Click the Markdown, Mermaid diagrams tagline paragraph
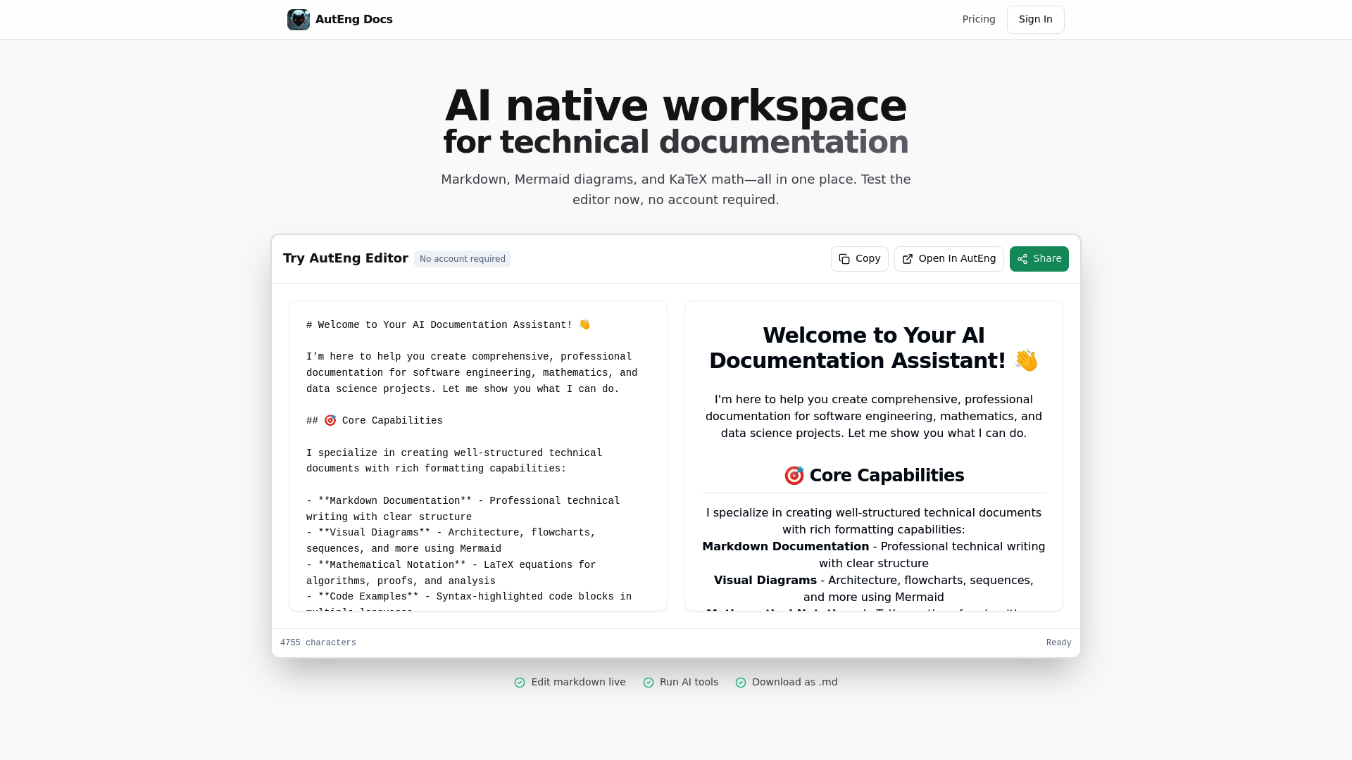Viewport: 1352px width, 760px height. (676, 189)
